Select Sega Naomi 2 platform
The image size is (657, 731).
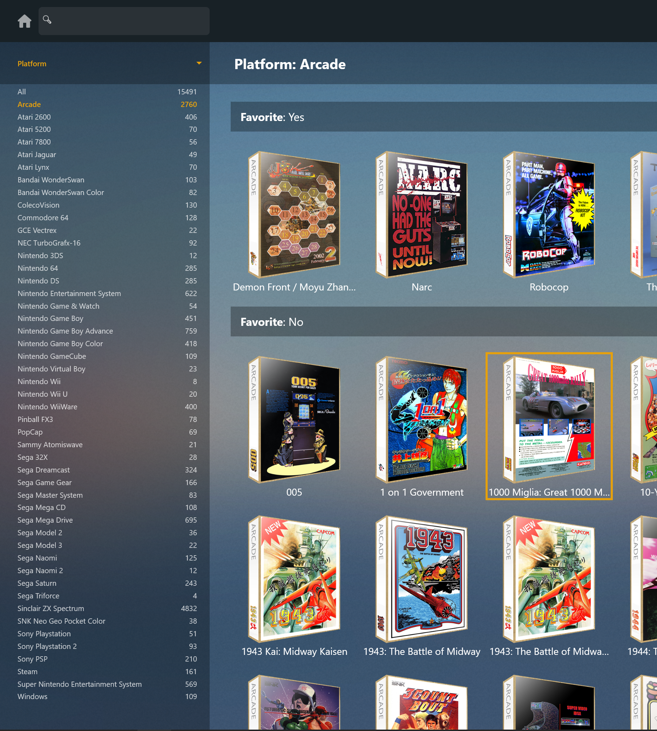pos(107,571)
